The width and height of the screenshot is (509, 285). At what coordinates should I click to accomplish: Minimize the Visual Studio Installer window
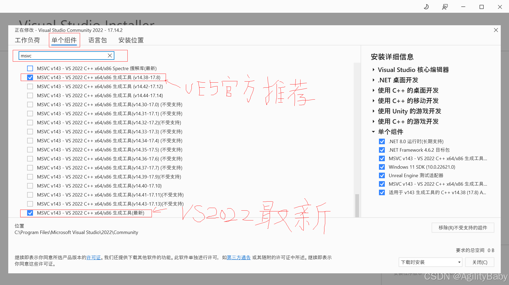(463, 7)
